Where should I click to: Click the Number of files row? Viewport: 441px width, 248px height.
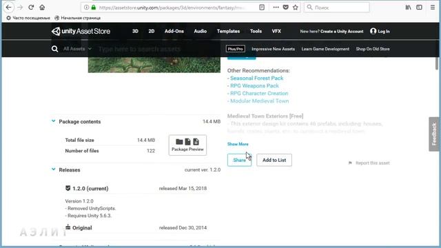point(110,151)
